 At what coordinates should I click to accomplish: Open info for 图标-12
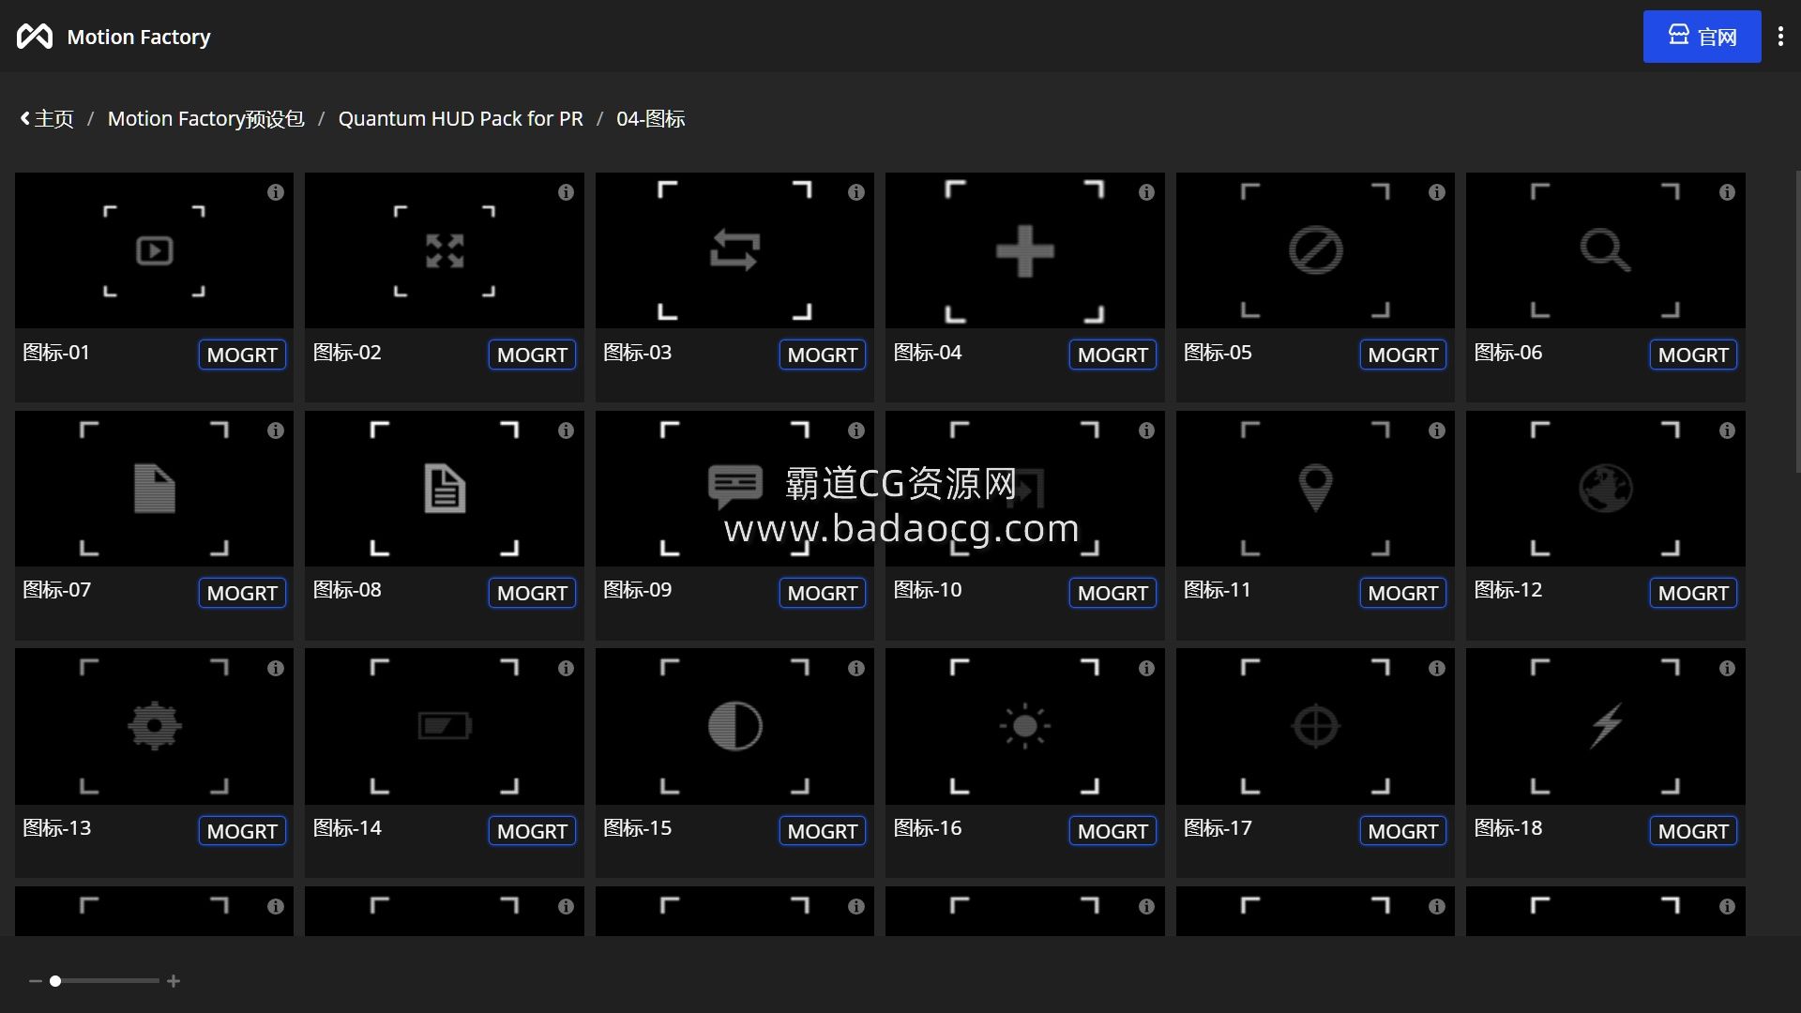[x=1727, y=431]
